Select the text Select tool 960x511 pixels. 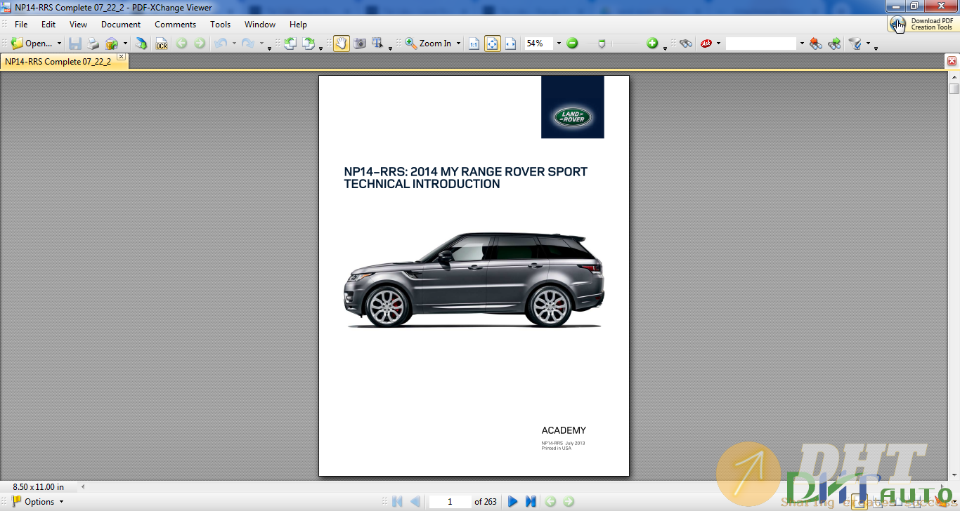(377, 44)
